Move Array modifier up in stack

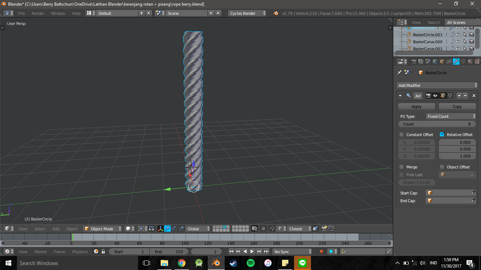click(x=459, y=96)
